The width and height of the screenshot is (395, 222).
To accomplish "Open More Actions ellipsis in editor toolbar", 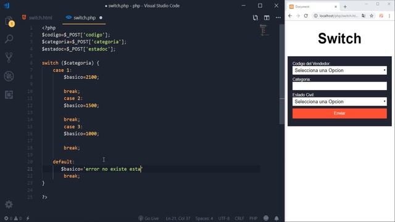I will (x=278, y=18).
